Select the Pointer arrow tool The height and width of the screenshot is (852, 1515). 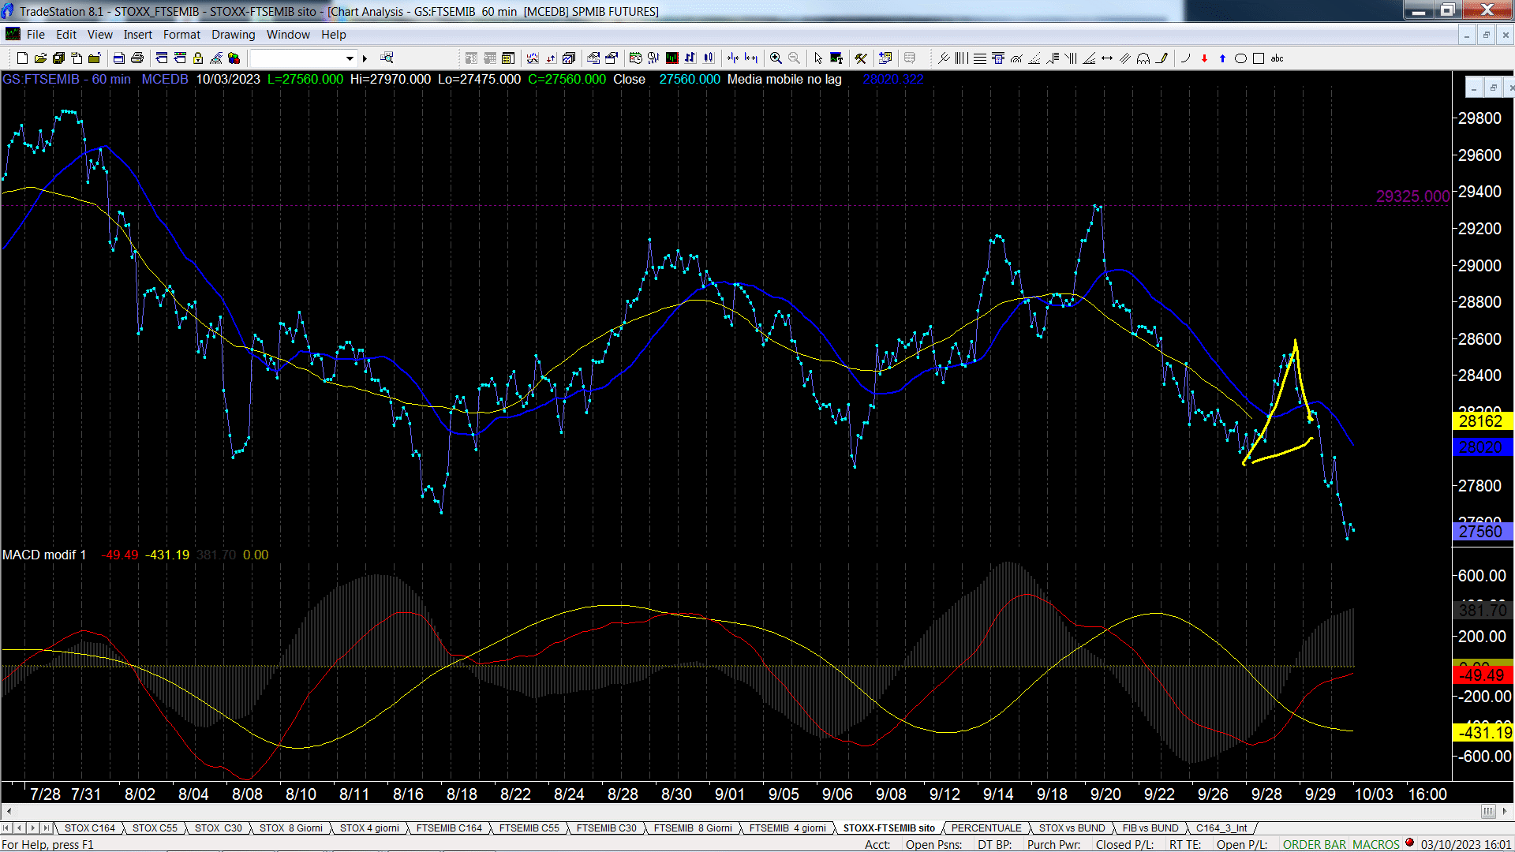(x=818, y=58)
